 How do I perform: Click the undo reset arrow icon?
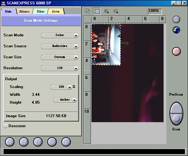pos(38,142)
